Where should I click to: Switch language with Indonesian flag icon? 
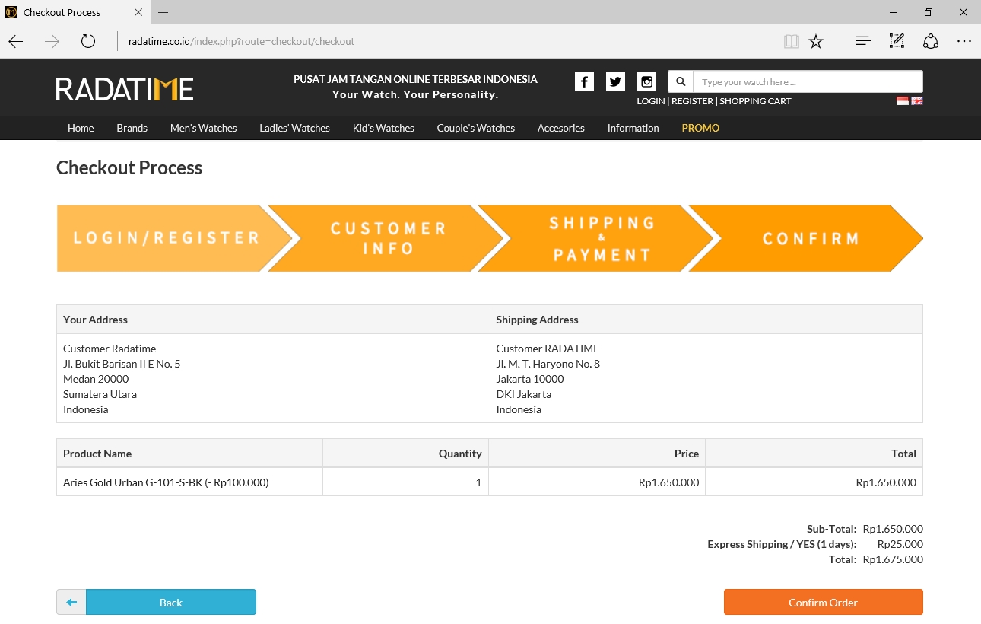tap(903, 100)
